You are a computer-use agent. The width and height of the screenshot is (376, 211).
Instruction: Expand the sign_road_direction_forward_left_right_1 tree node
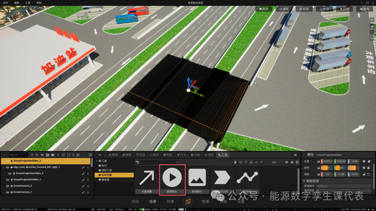[x=3, y=167]
